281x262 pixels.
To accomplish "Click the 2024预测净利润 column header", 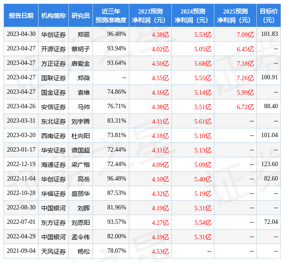I will tap(193, 16).
